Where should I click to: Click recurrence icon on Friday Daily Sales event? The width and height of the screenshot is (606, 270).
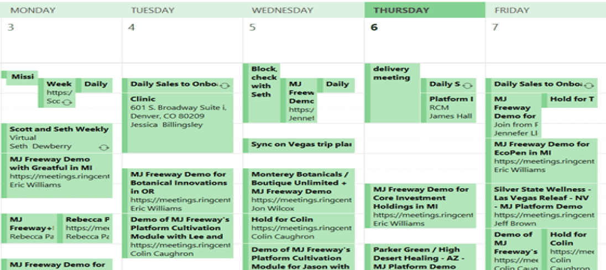(589, 85)
